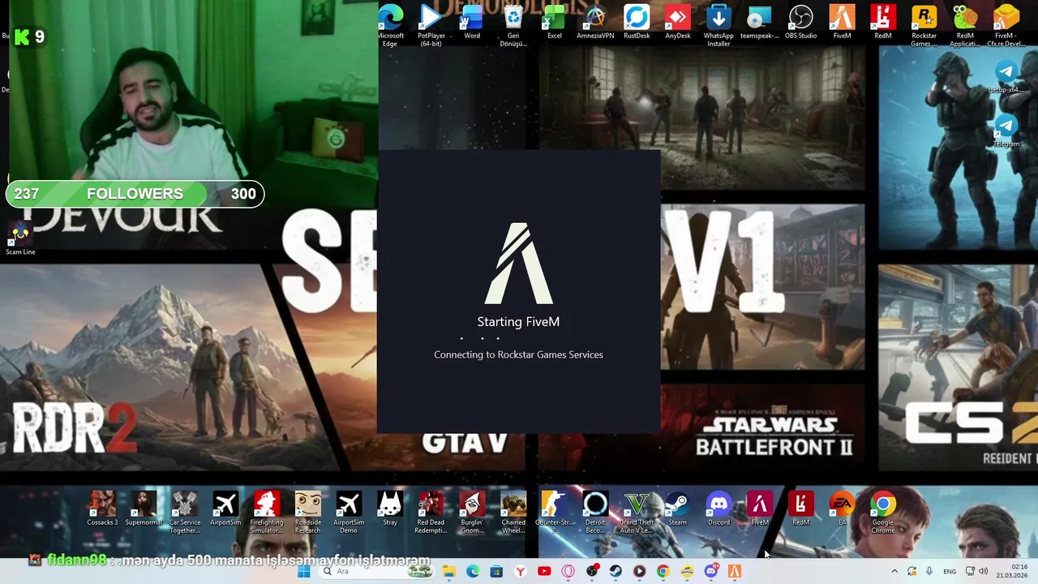Screen dimensions: 1038x584
Task: Open the Google Chrome desktop shortcut
Action: 883,512
